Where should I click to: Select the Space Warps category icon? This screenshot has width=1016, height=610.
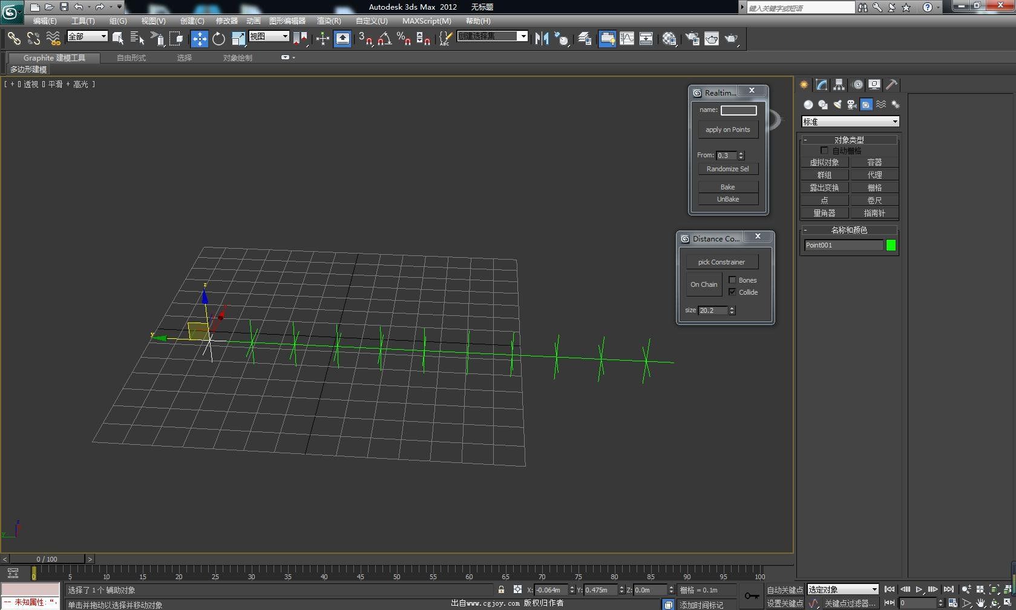click(881, 105)
